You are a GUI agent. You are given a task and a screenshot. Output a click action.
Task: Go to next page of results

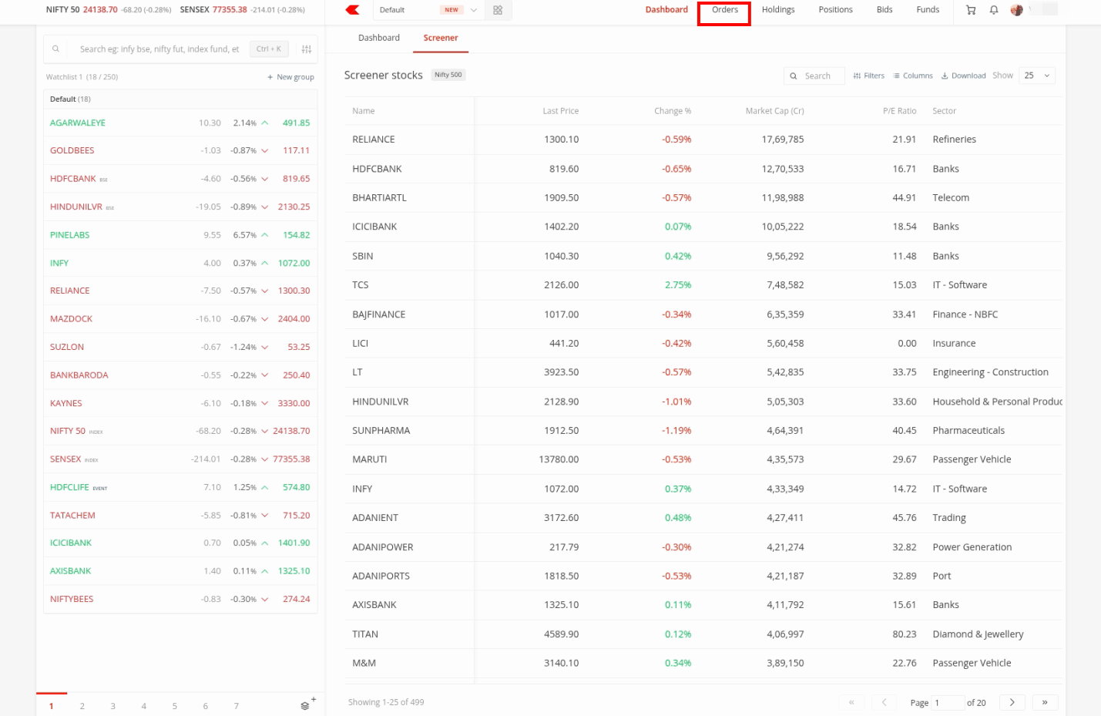(x=1012, y=702)
